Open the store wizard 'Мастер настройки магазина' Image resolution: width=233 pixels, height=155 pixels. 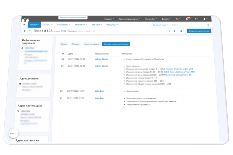pyautogui.click(x=73, y=18)
